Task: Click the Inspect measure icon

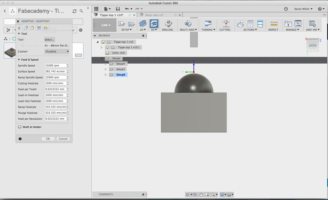Action: tap(274, 24)
